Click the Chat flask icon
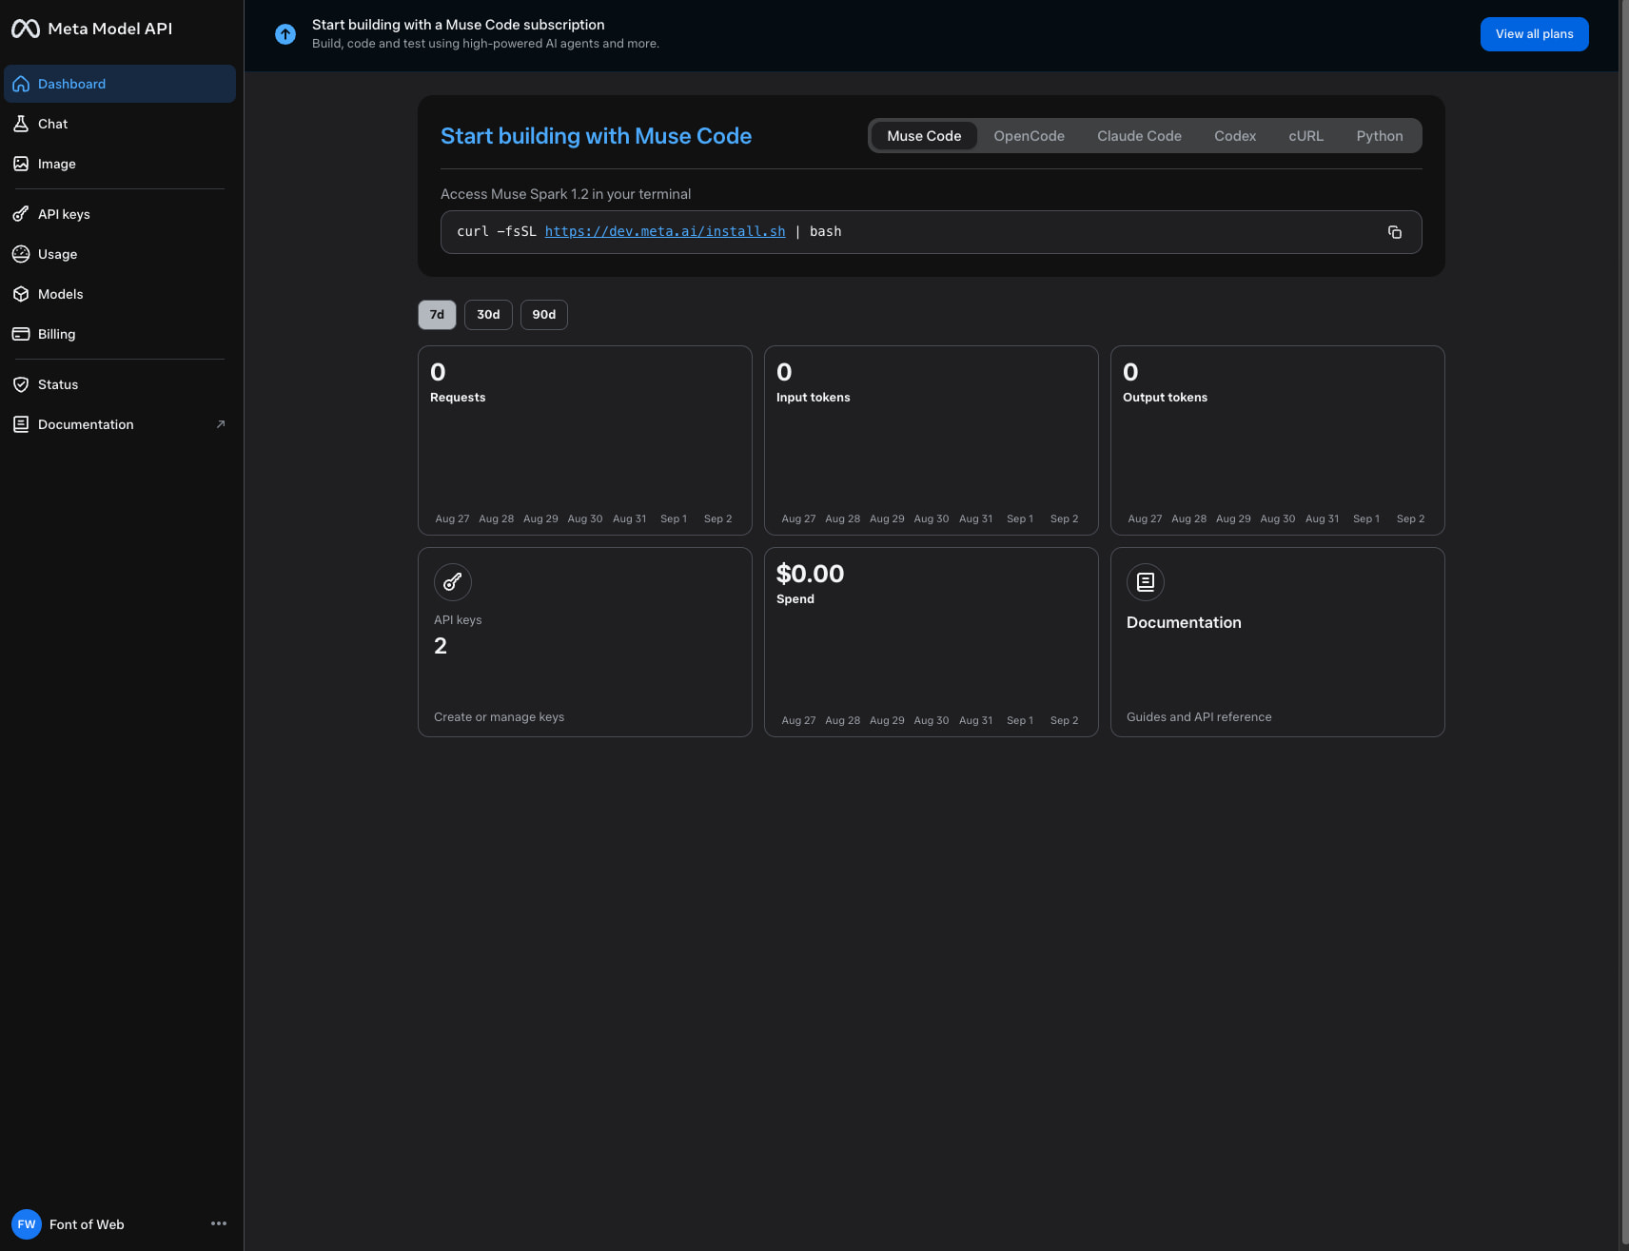Screen dimensions: 1629x1251 pyautogui.click(x=21, y=124)
